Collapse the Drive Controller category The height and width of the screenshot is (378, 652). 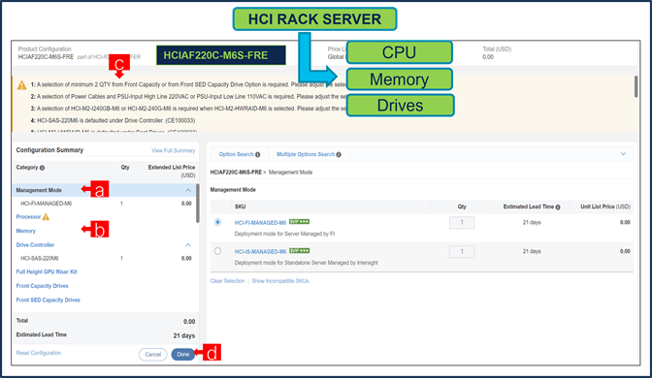188,245
